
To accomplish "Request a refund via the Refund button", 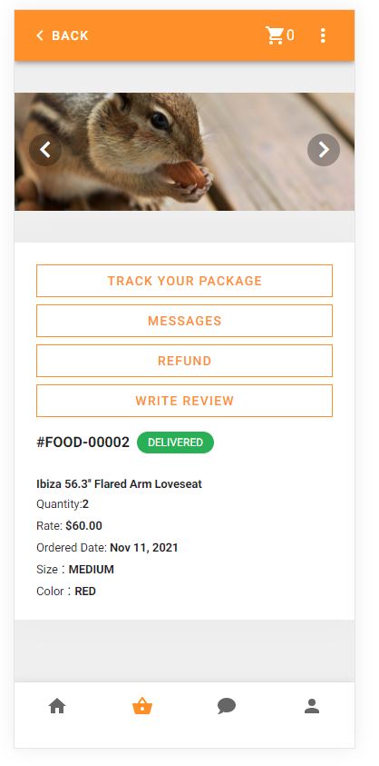I will [x=184, y=361].
